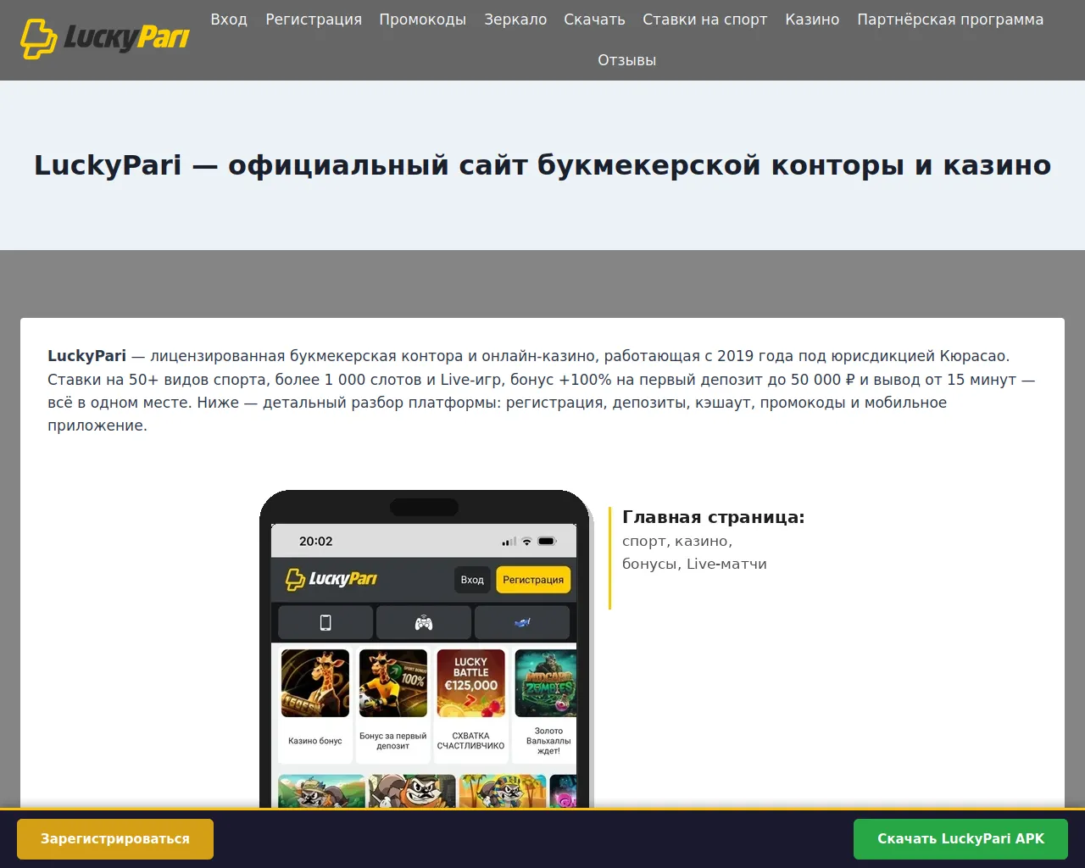Click the Скачать LuckyPari APK button
1085x868 pixels.
(x=960, y=839)
